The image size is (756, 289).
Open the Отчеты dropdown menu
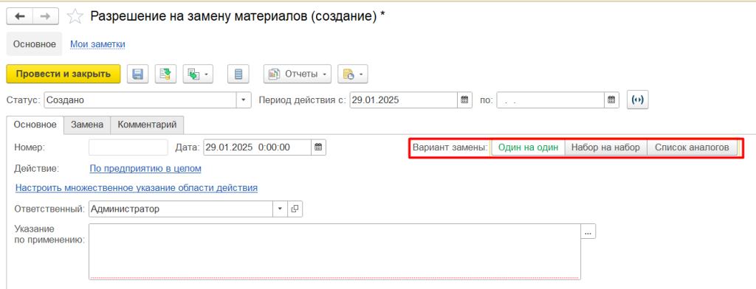pyautogui.click(x=297, y=74)
